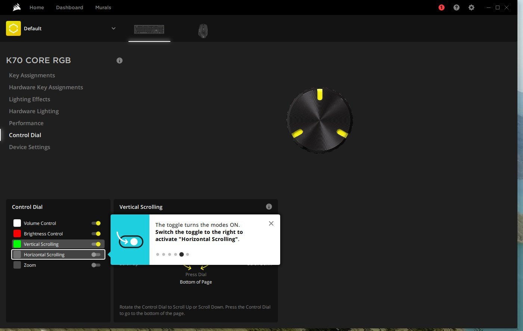
Task: Open Device Settings section
Action: pos(30,147)
